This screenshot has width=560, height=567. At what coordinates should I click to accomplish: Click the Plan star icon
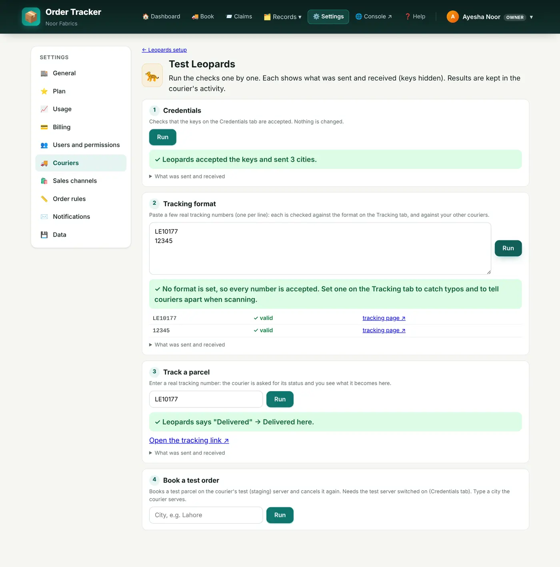(44, 91)
